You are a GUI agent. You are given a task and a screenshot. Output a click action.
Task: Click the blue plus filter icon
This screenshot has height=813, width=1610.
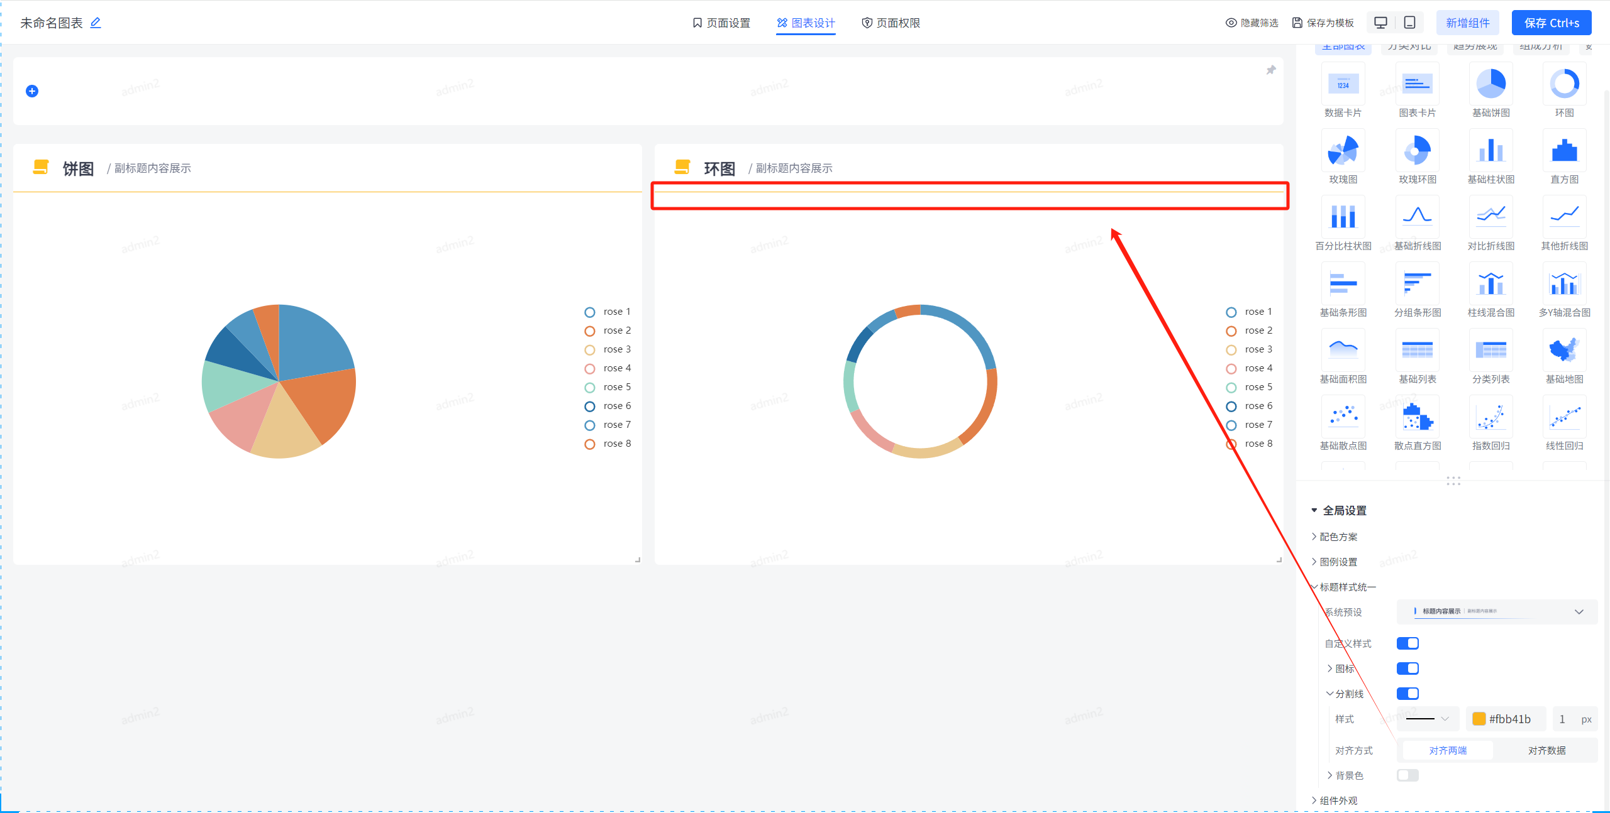(x=32, y=91)
